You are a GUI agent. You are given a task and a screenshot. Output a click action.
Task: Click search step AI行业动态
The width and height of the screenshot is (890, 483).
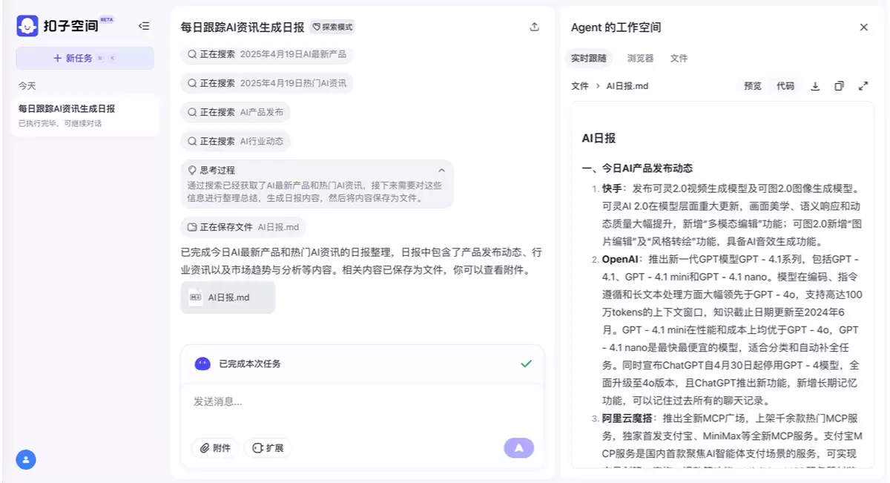(235, 141)
